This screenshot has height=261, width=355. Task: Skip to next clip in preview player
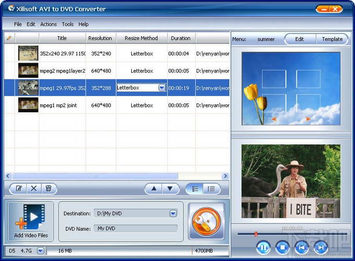coord(321,247)
